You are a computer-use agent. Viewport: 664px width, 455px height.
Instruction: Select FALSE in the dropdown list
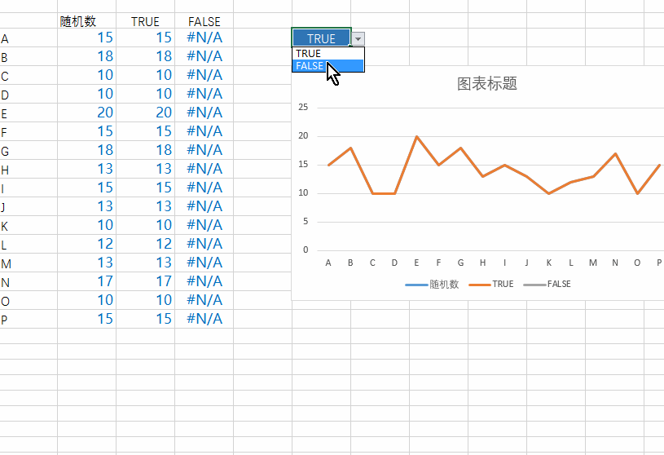pyautogui.click(x=328, y=66)
